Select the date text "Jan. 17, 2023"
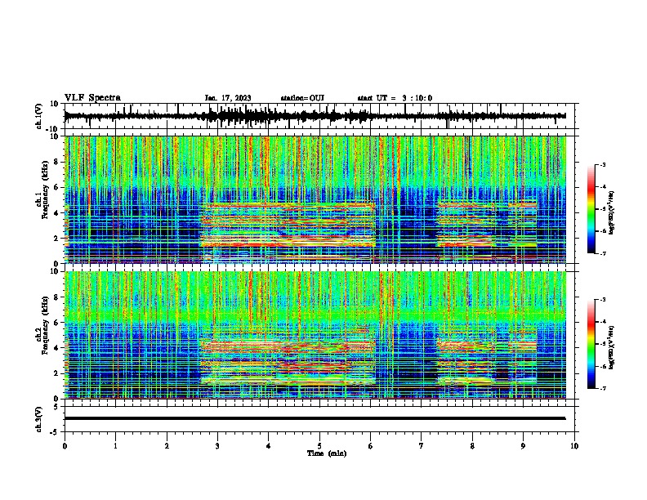 click(228, 98)
